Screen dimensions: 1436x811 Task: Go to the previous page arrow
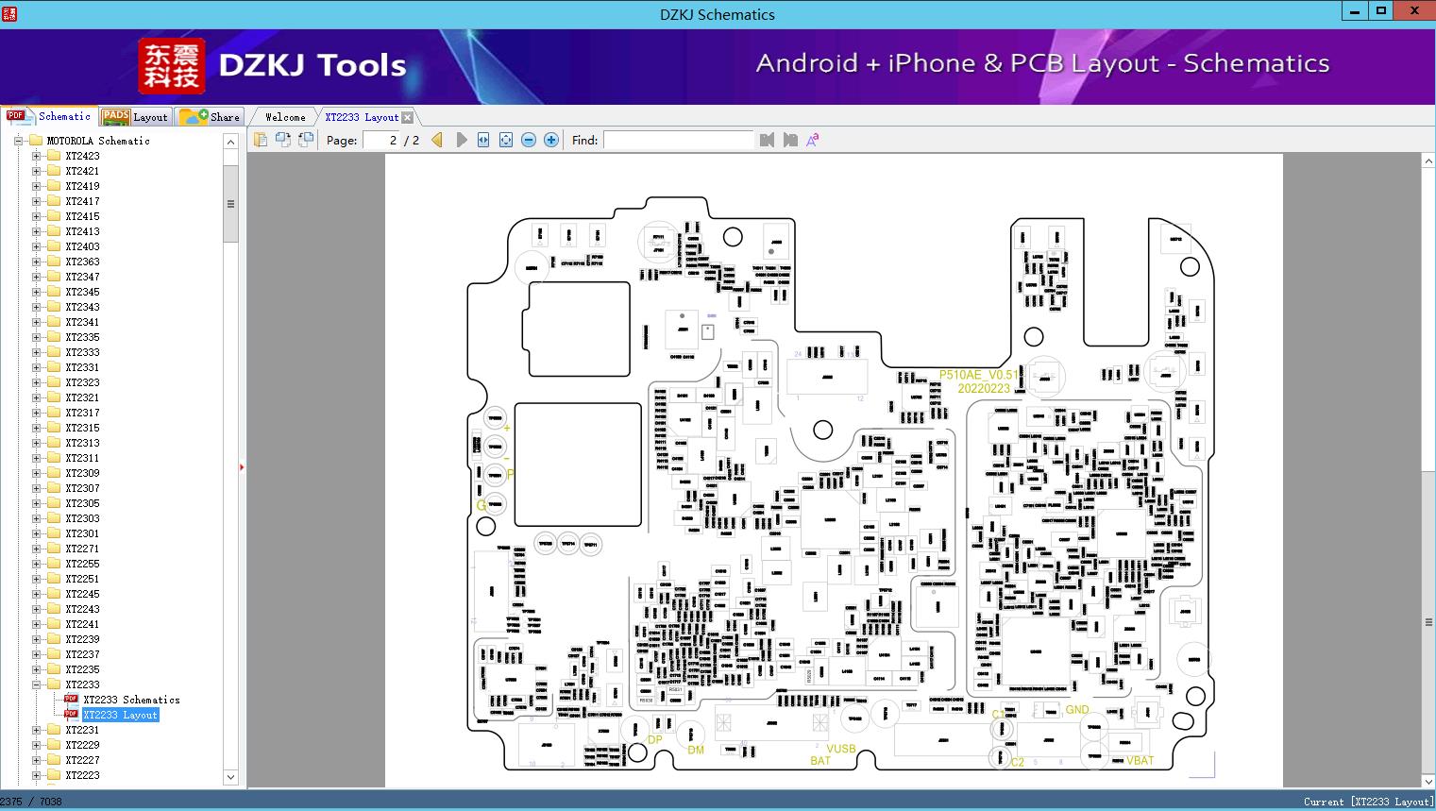pos(435,139)
